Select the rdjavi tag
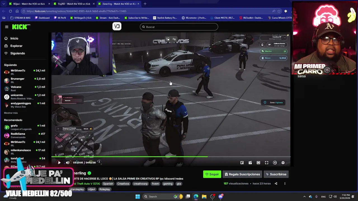358x201 pixels. pyautogui.click(x=91, y=189)
